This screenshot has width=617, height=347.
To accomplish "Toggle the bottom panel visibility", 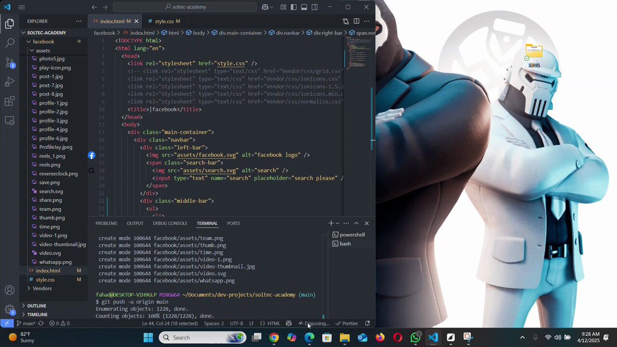I will [x=304, y=7].
